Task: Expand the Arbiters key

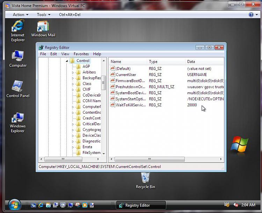Action: pos(73,72)
